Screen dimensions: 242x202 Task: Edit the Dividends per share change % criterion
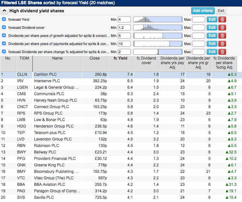click(212, 52)
